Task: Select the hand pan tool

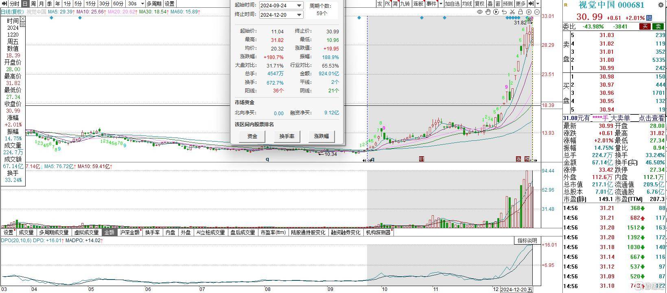Action: 488,12
